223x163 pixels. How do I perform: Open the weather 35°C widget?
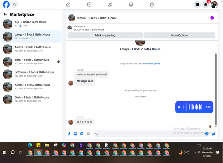184,152
